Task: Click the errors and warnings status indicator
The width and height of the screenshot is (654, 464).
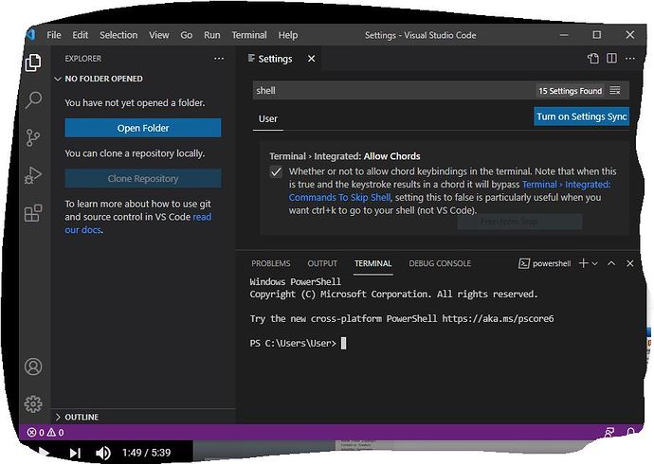Action: pos(45,433)
